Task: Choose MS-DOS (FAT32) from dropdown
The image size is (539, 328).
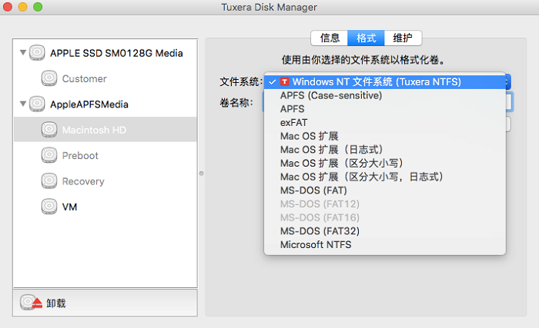Action: (x=320, y=230)
